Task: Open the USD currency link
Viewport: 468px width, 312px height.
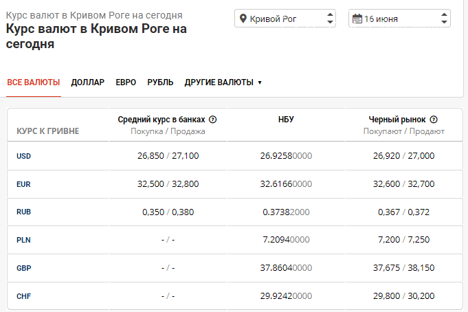Action: (23, 156)
